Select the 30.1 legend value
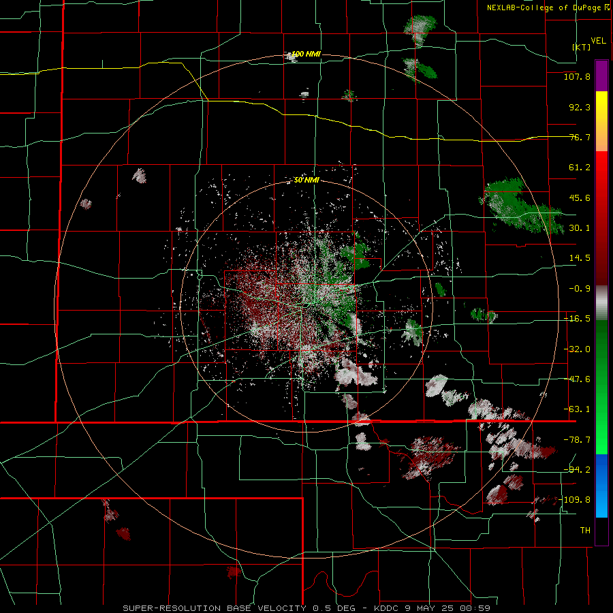 click(x=580, y=228)
